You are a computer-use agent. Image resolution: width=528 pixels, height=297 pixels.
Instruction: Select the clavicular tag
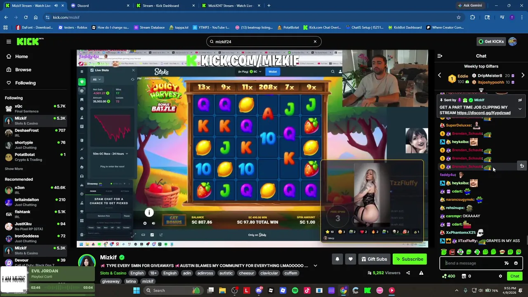(x=269, y=273)
